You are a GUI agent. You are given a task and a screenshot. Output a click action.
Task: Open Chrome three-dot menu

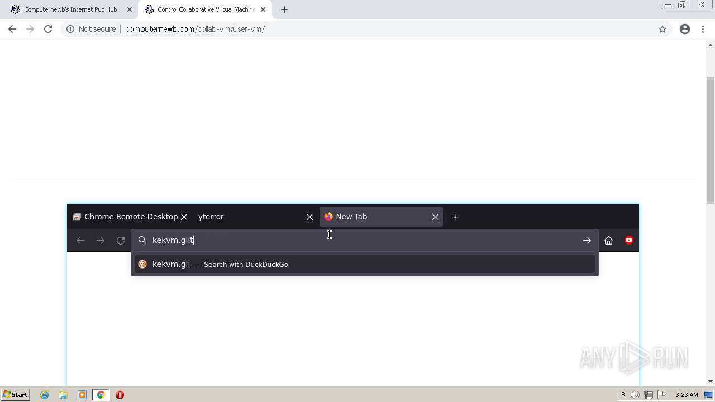tap(703, 29)
